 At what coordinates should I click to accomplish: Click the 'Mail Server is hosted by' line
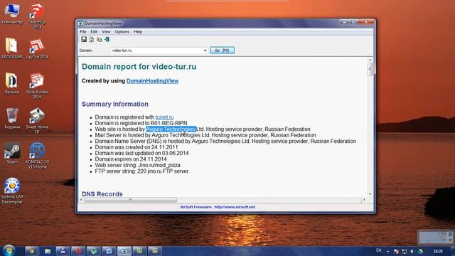coord(205,135)
